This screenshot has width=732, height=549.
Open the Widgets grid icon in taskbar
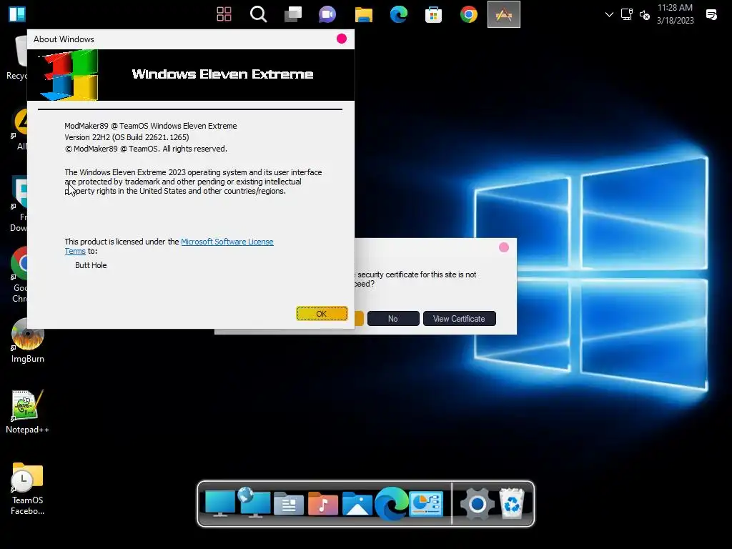(224, 14)
